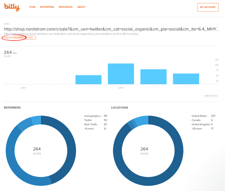This screenshot has height=191, width=225.
Task: Click the first, shortest chart bar
Action: tap(88, 80)
